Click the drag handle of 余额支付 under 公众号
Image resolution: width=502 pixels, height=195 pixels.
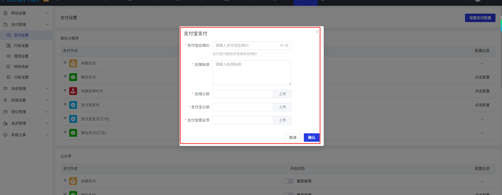[x=65, y=180]
